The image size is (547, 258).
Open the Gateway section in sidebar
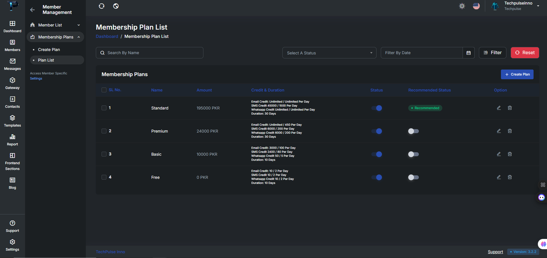[12, 83]
